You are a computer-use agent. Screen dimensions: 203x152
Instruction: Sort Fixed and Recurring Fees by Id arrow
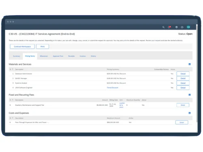pos(13,100)
